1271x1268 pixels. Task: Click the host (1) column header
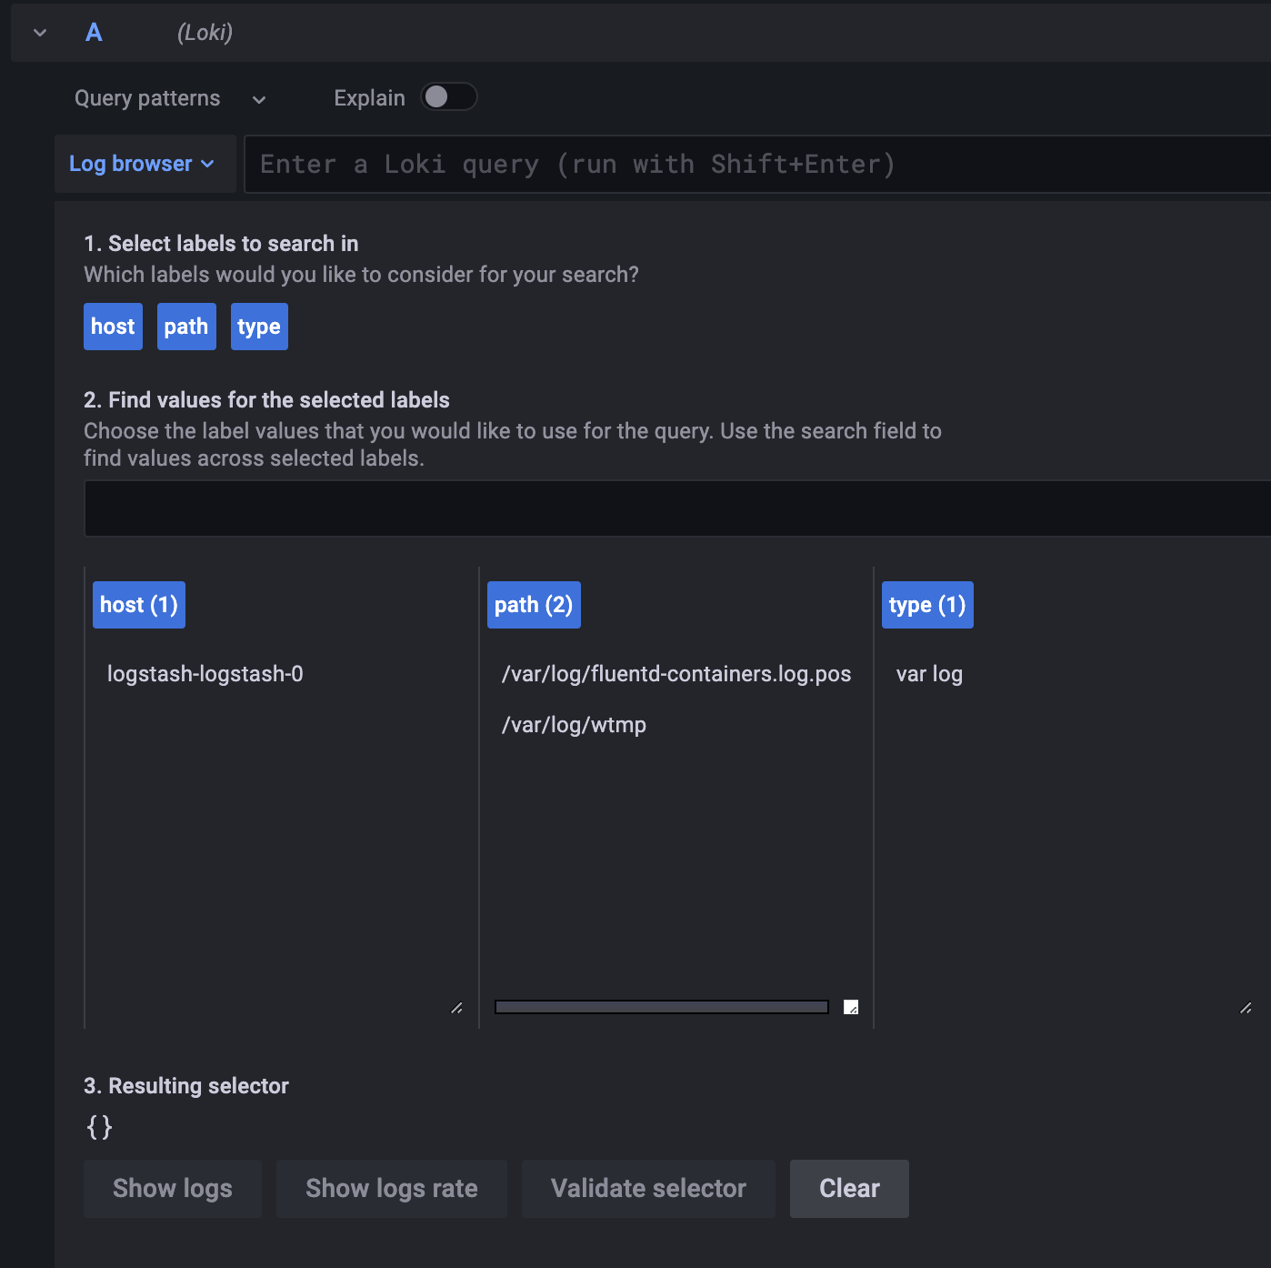(x=138, y=604)
